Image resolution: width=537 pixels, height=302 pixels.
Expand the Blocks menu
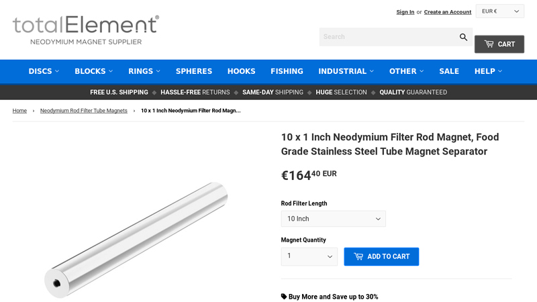(x=94, y=71)
